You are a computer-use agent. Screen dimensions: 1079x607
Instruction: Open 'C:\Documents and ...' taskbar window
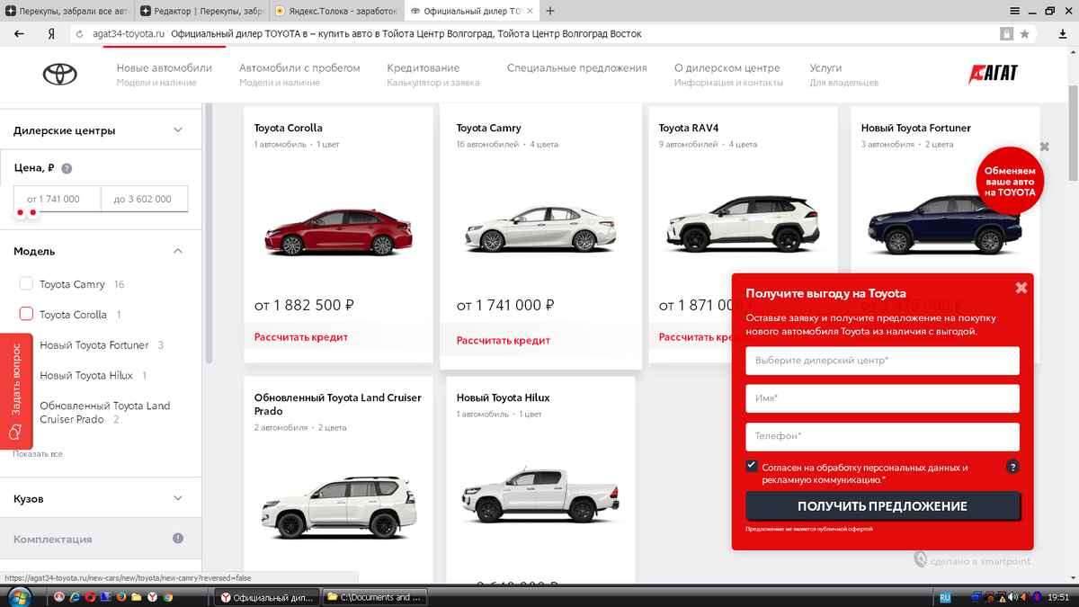click(375, 596)
